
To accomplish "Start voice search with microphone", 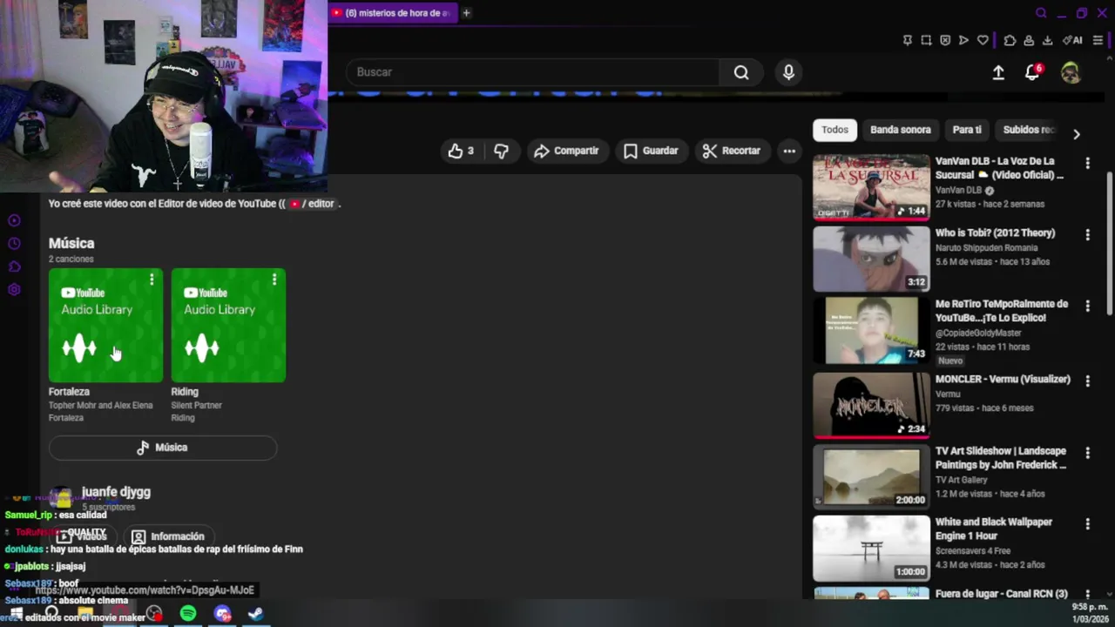I will coord(788,72).
